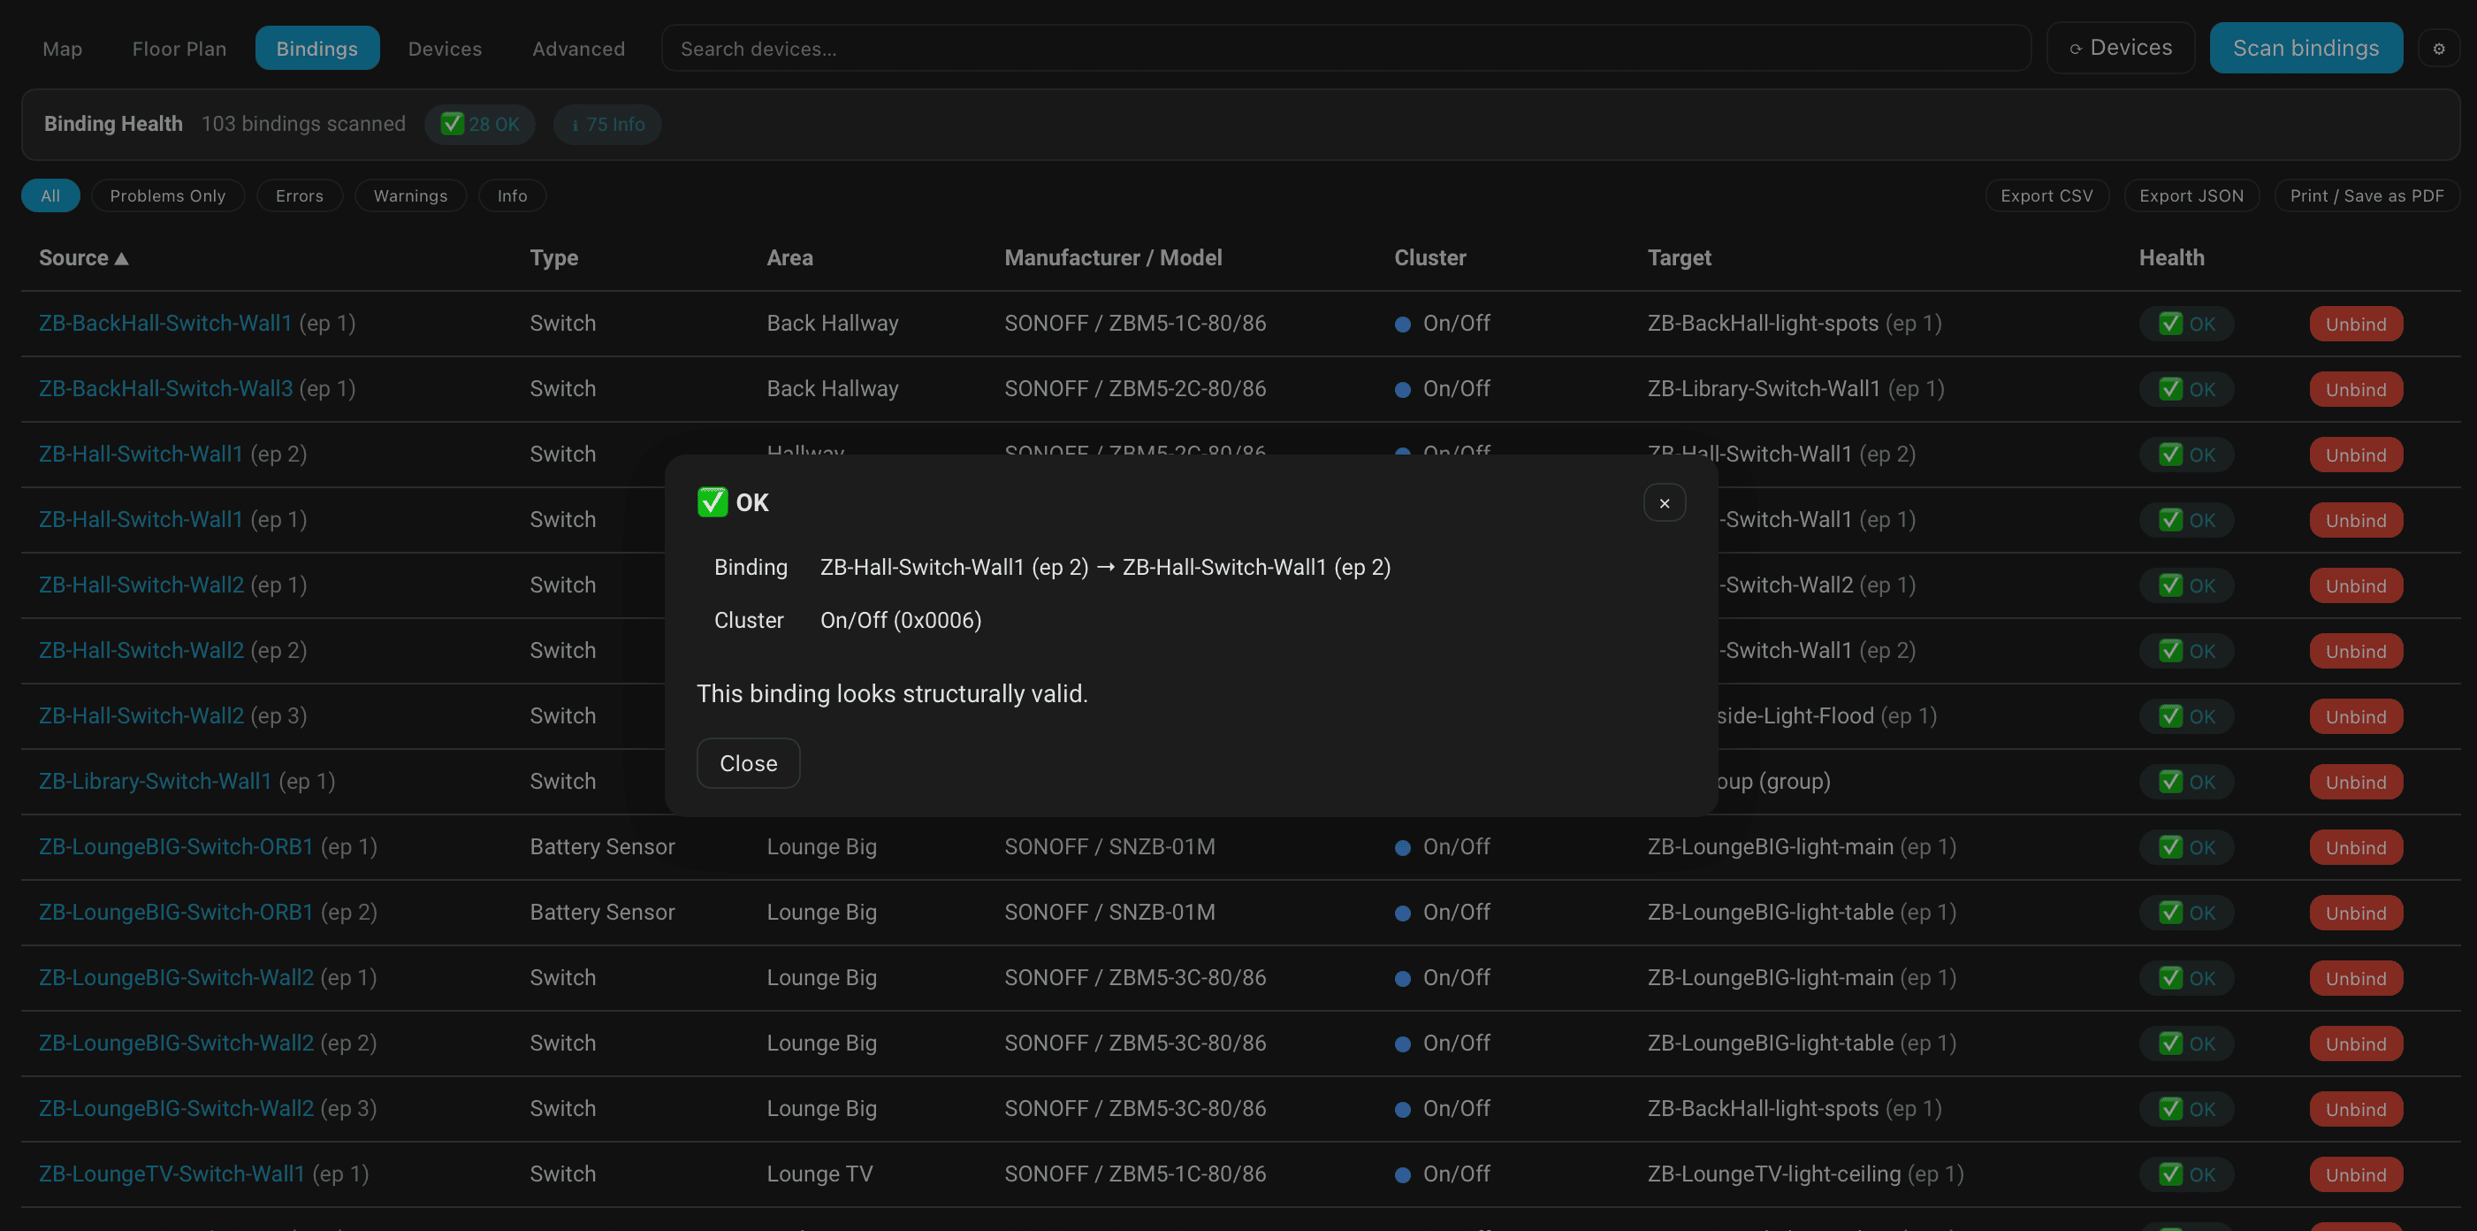Switch to the Floor Plan tab
2477x1231 pixels.
(179, 48)
